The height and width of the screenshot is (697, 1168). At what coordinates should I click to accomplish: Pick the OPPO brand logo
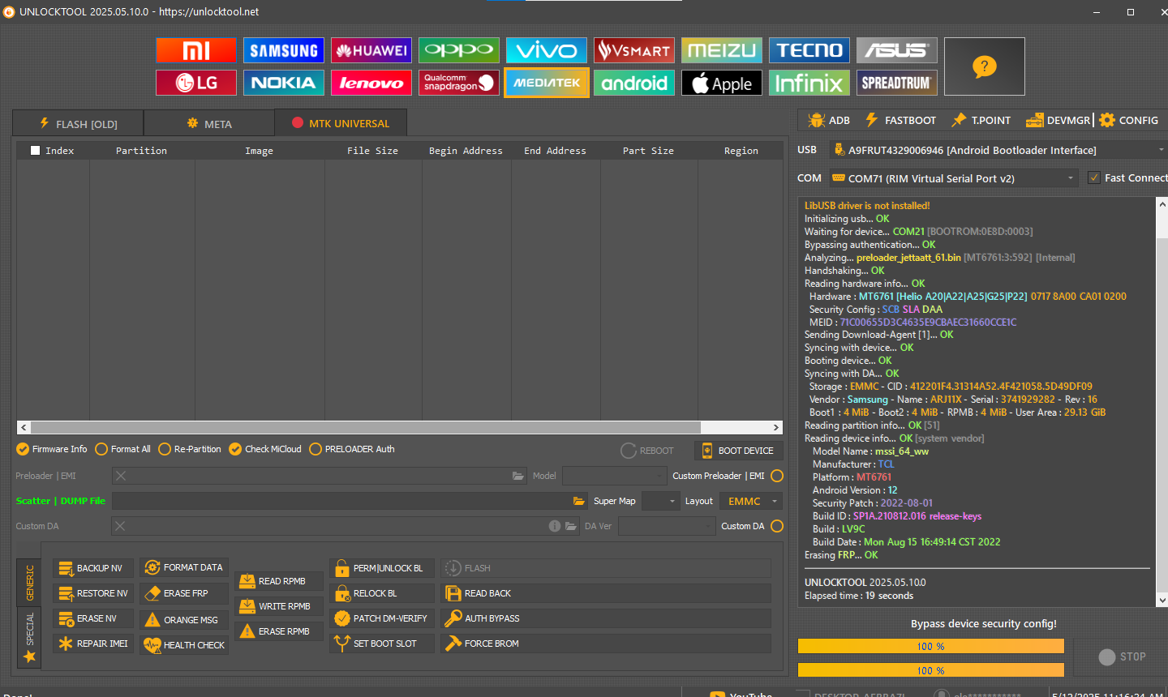point(459,50)
